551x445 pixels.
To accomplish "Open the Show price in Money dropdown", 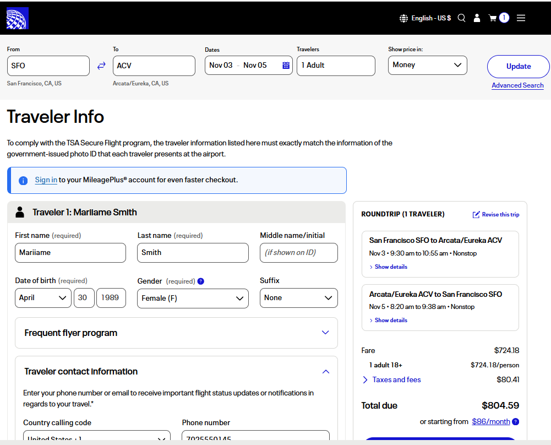I will [x=427, y=65].
